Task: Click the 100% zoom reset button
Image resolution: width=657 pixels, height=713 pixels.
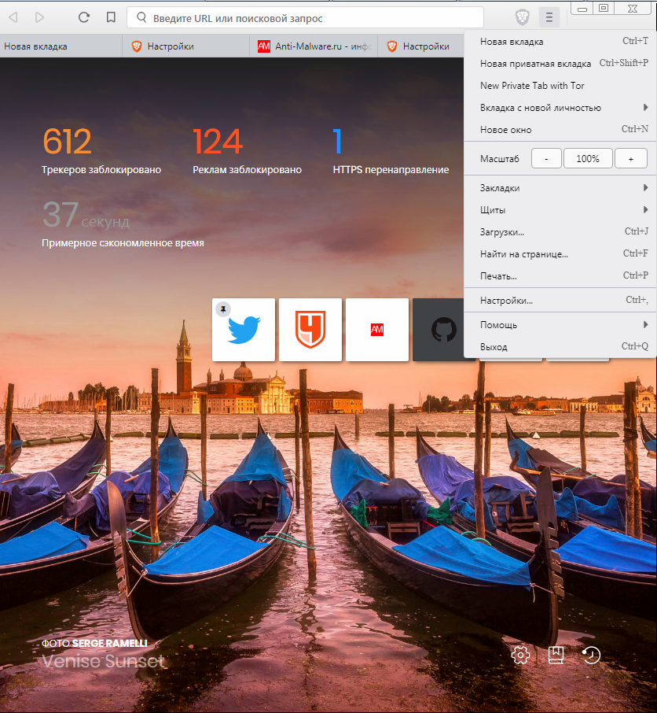Action: tap(588, 159)
